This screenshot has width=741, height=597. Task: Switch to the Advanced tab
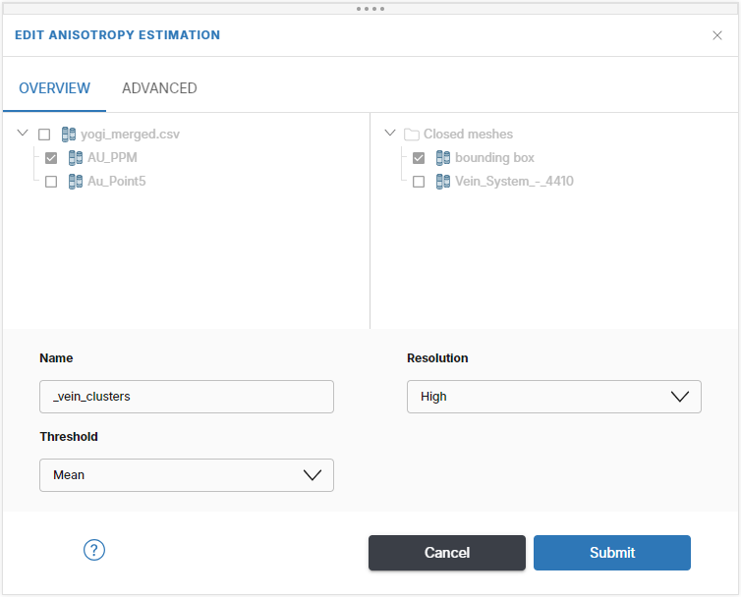click(x=159, y=88)
